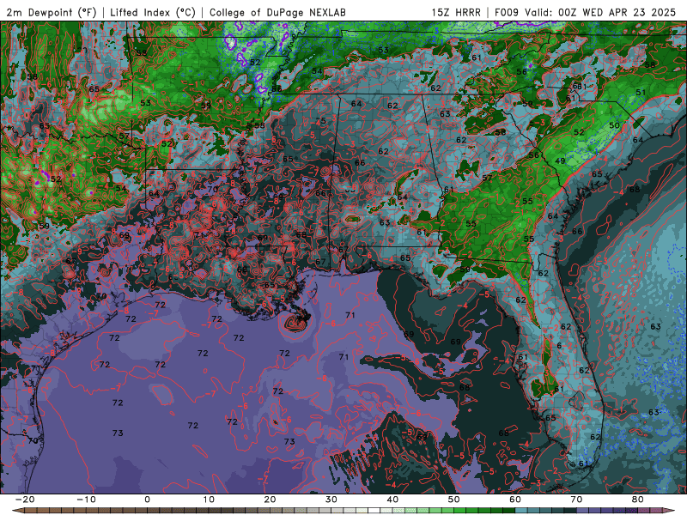Click the 80 tick label on color bar

click(638, 500)
